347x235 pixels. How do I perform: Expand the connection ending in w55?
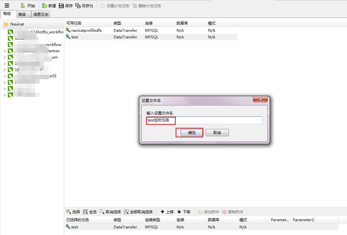5,76
